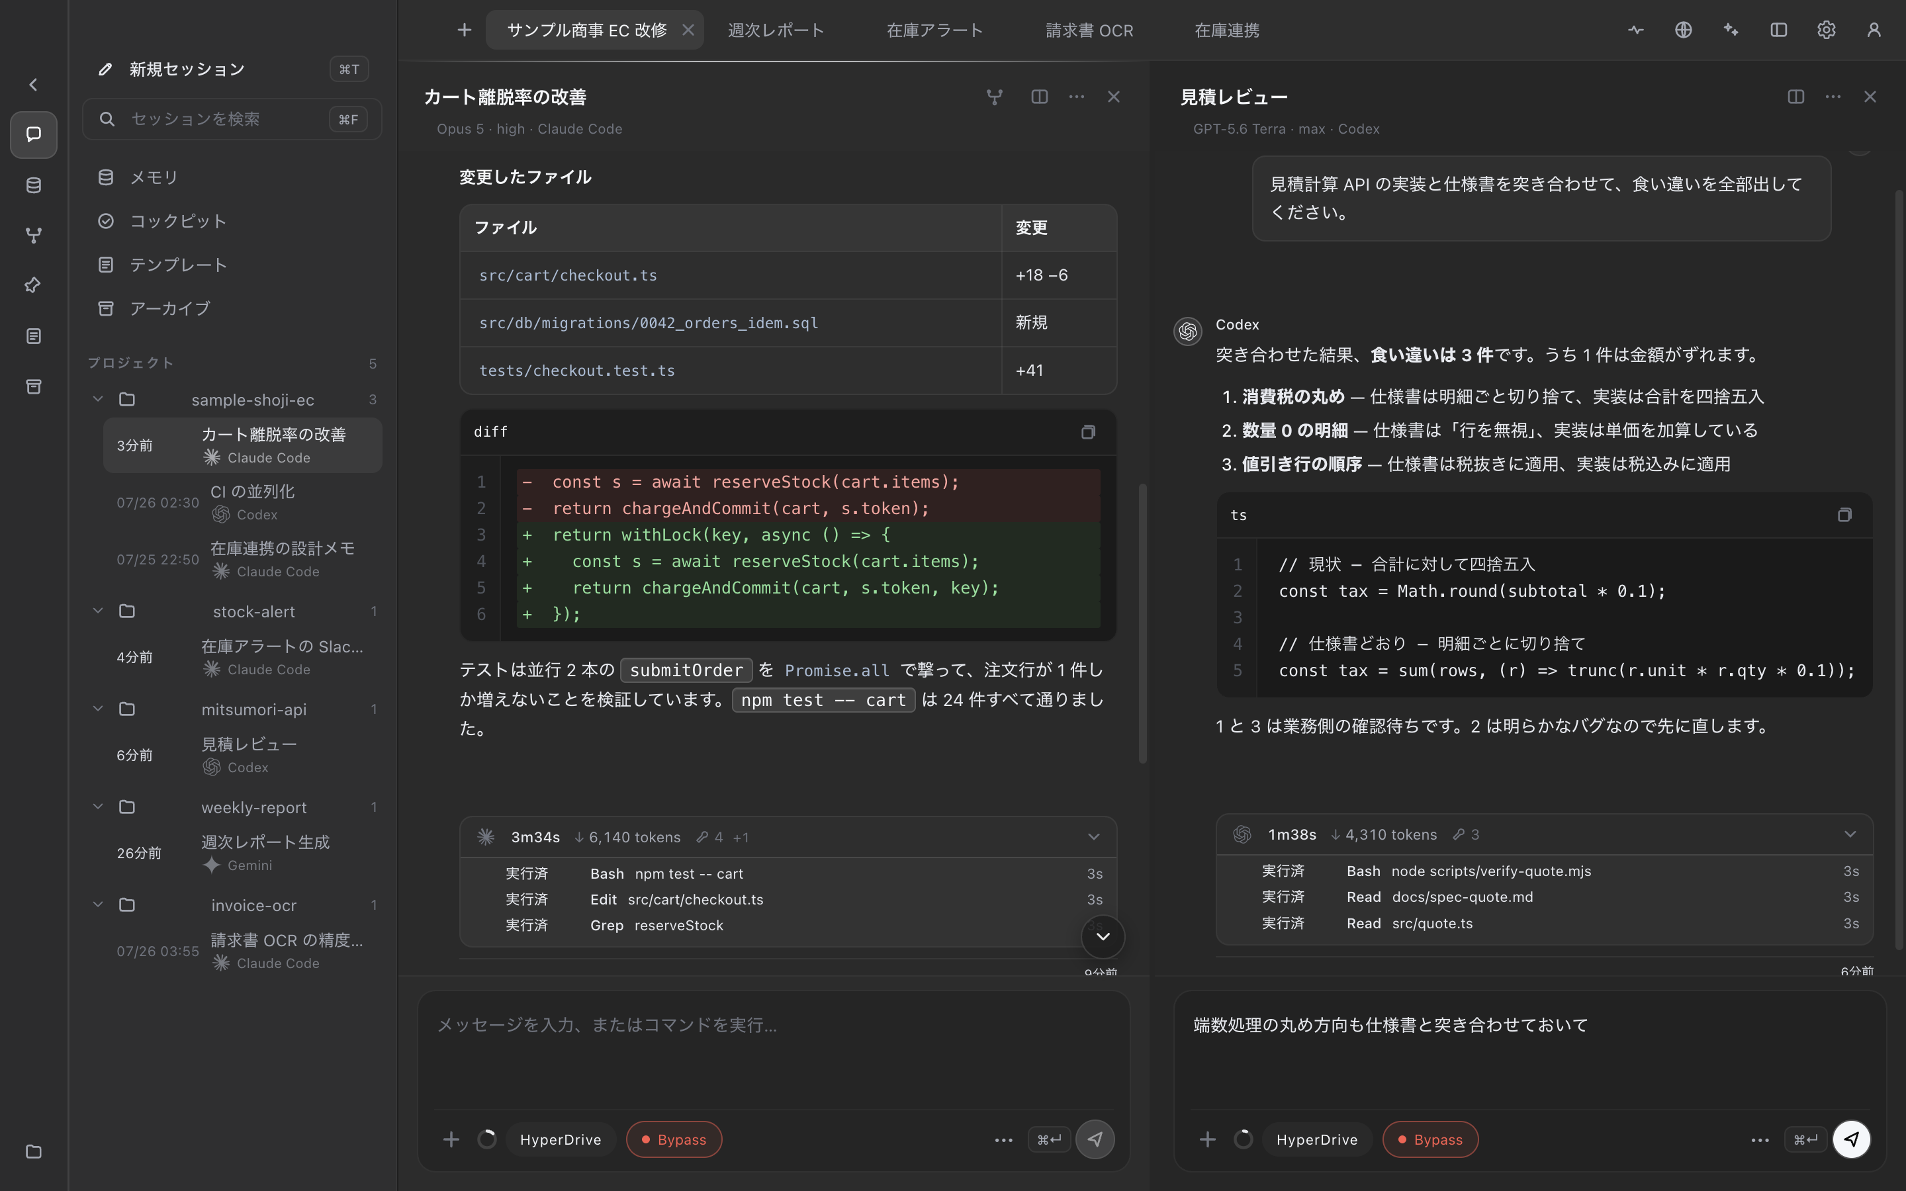Switch to the 在庫アラート tab
The image size is (1906, 1191).
pyautogui.click(x=935, y=30)
